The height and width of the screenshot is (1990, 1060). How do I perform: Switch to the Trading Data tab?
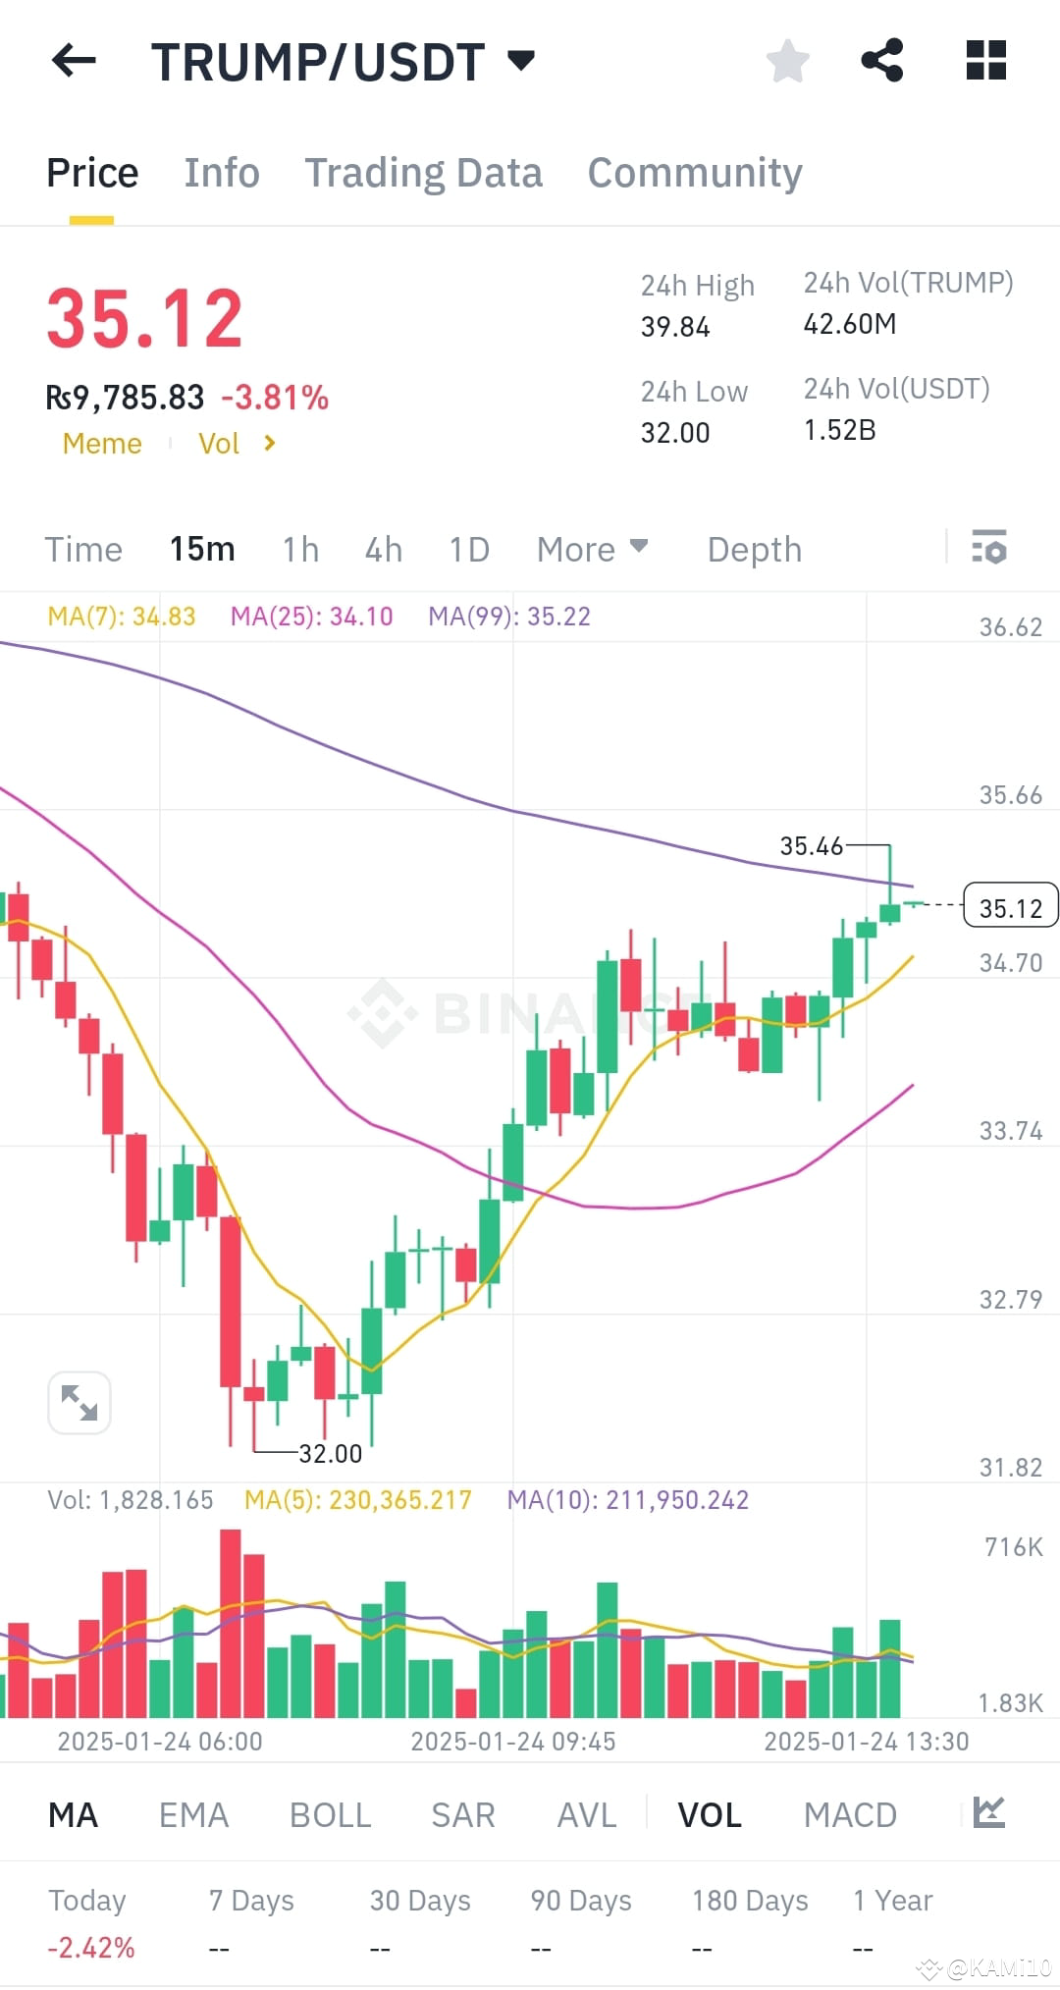[424, 172]
